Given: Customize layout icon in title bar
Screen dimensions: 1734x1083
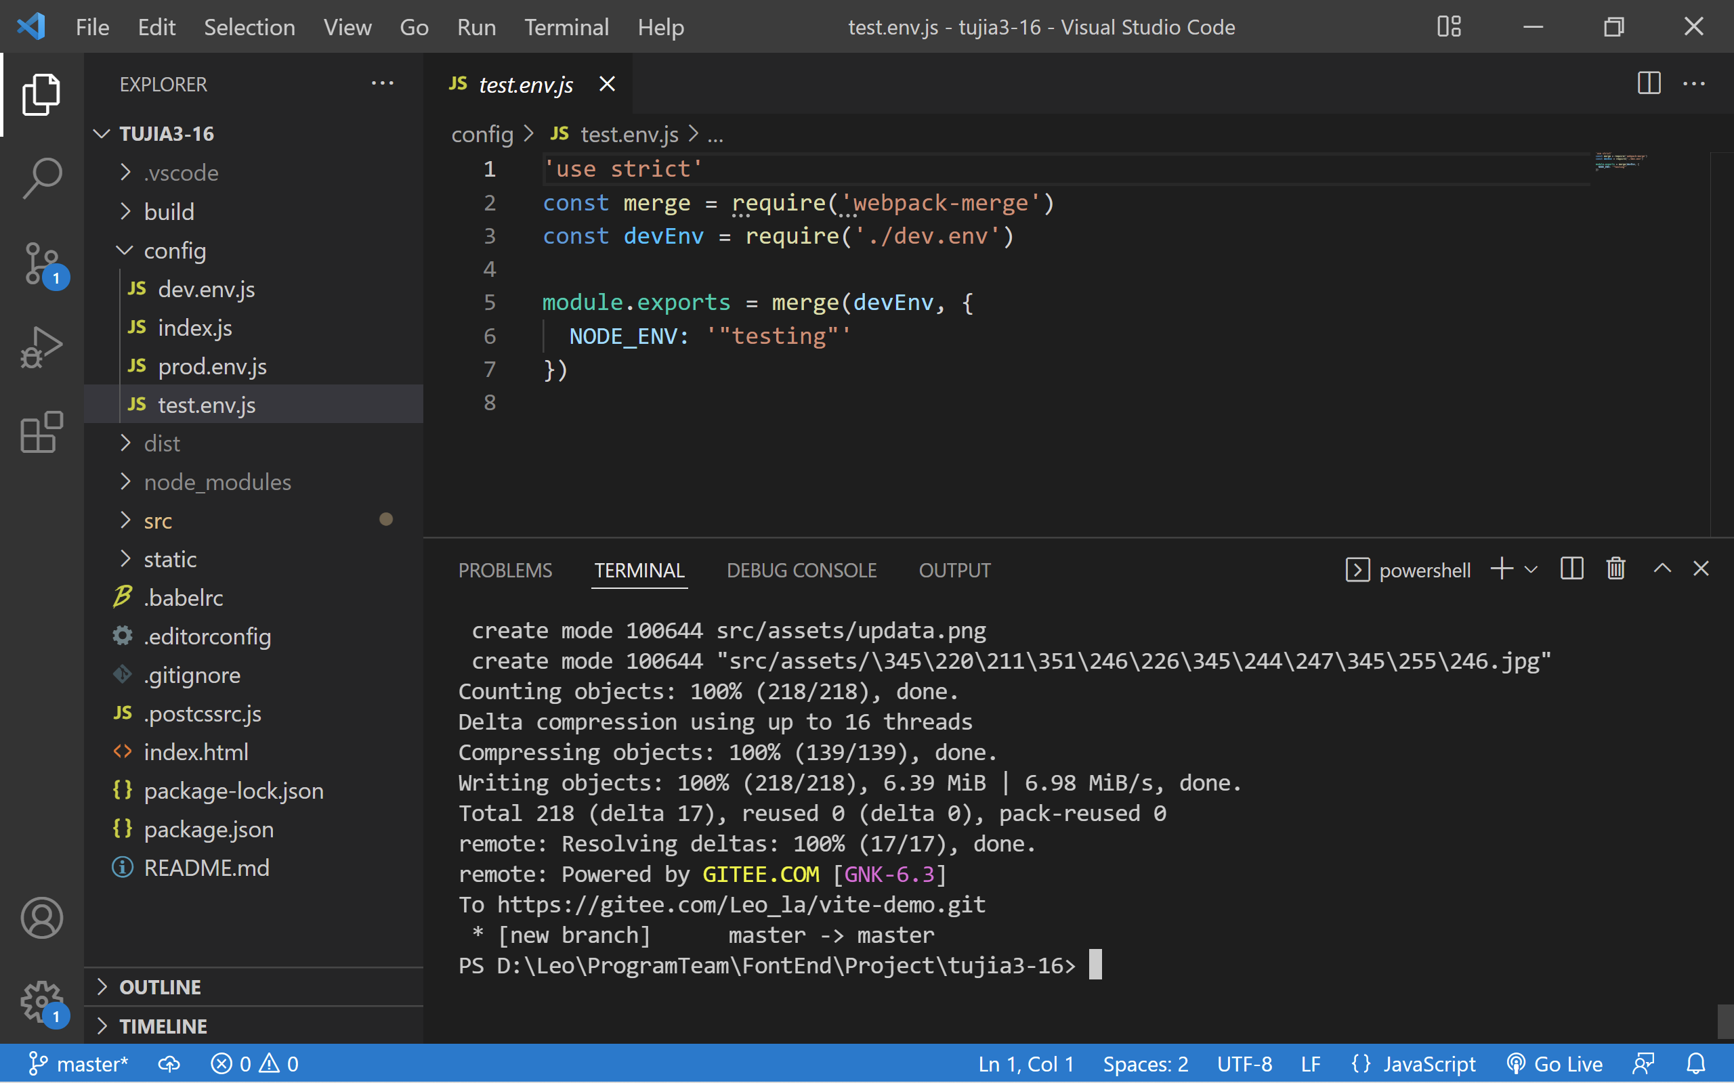Looking at the screenshot, I should point(1449,26).
